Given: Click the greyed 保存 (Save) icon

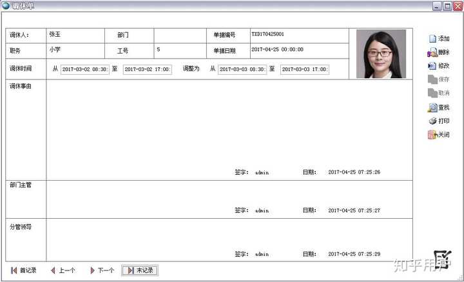Looking at the screenshot, I should tap(439, 79).
